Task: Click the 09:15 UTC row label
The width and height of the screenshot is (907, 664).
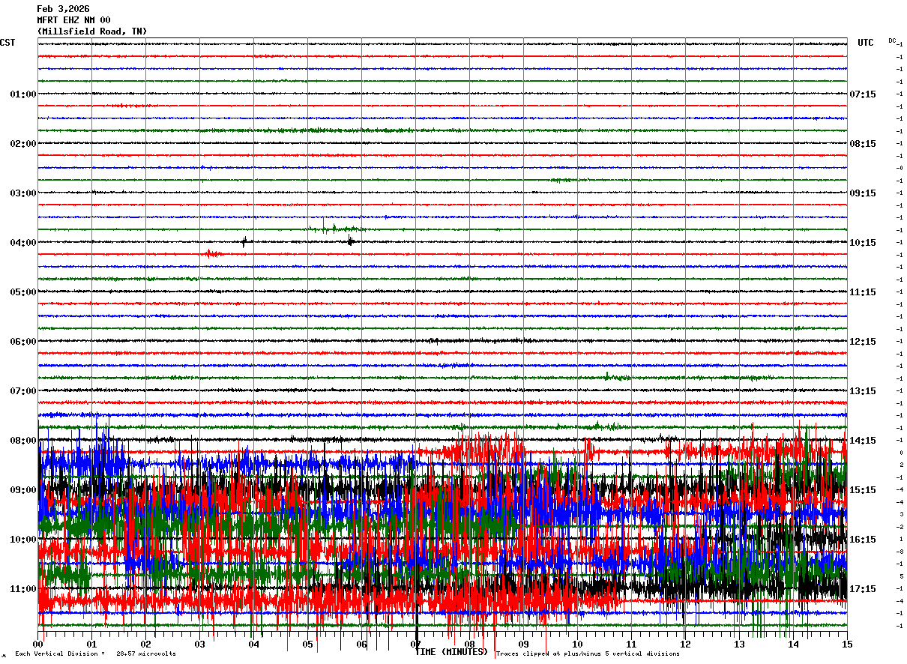Action: (863, 193)
